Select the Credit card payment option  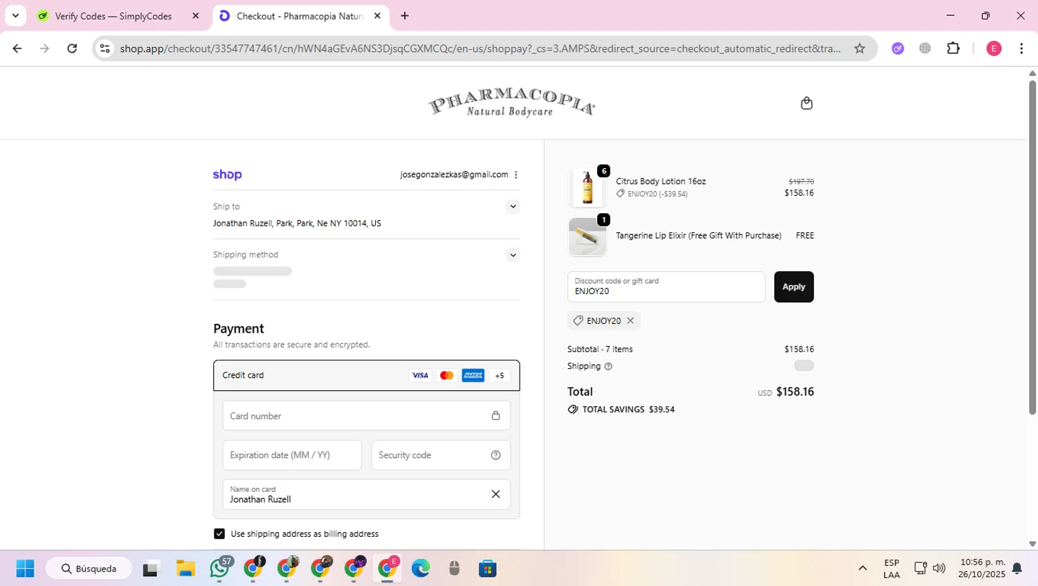click(366, 376)
